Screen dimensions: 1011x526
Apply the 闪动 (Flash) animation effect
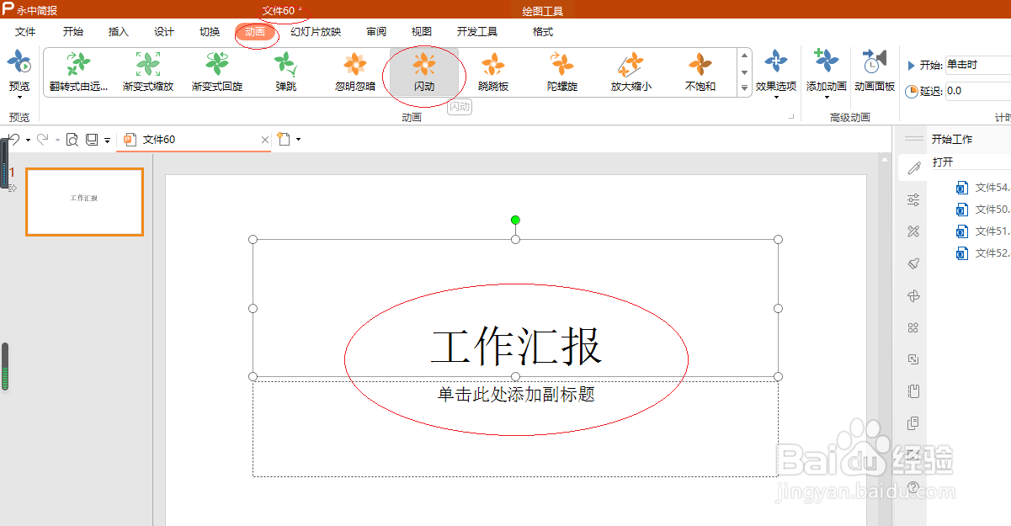[425, 72]
